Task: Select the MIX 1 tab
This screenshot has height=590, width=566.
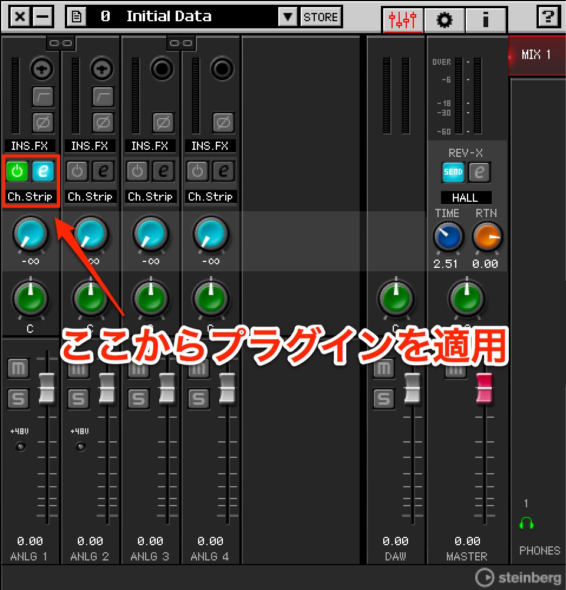Action: (x=537, y=55)
